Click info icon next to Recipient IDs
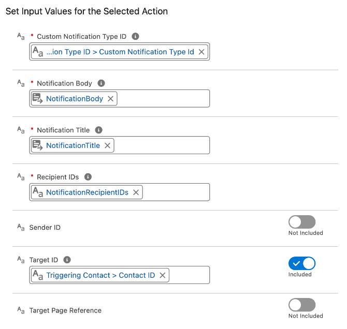Image resolution: width=347 pixels, height=329 pixels. (x=88, y=177)
